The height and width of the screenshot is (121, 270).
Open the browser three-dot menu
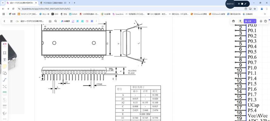click(267, 9)
